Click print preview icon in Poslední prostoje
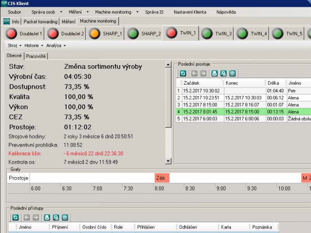 tap(223, 74)
